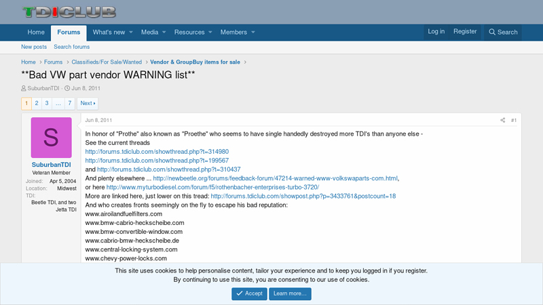
Task: Open the What's new menu item
Action: pos(109,32)
